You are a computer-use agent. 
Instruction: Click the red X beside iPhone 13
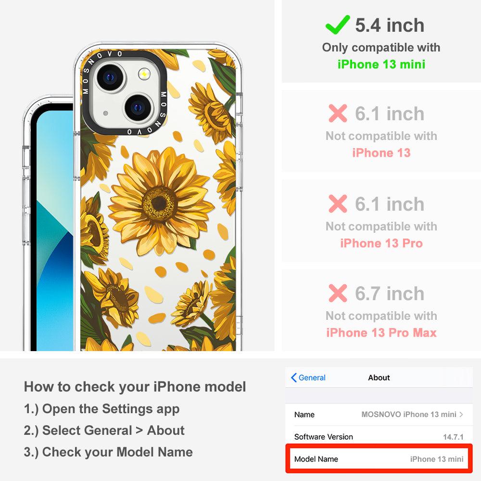338,113
